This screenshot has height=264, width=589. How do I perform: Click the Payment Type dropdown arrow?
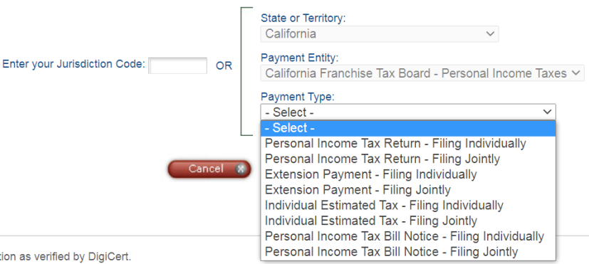click(547, 112)
